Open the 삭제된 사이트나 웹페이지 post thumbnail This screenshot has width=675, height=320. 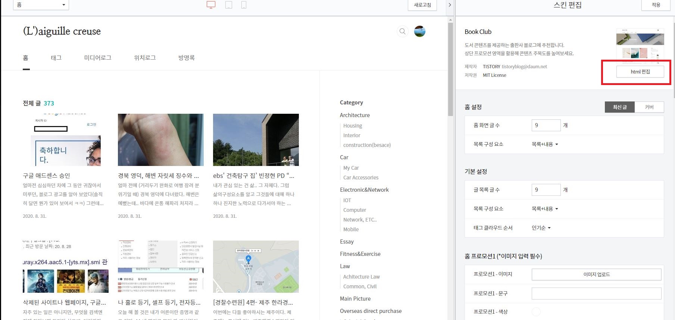[x=66, y=267]
